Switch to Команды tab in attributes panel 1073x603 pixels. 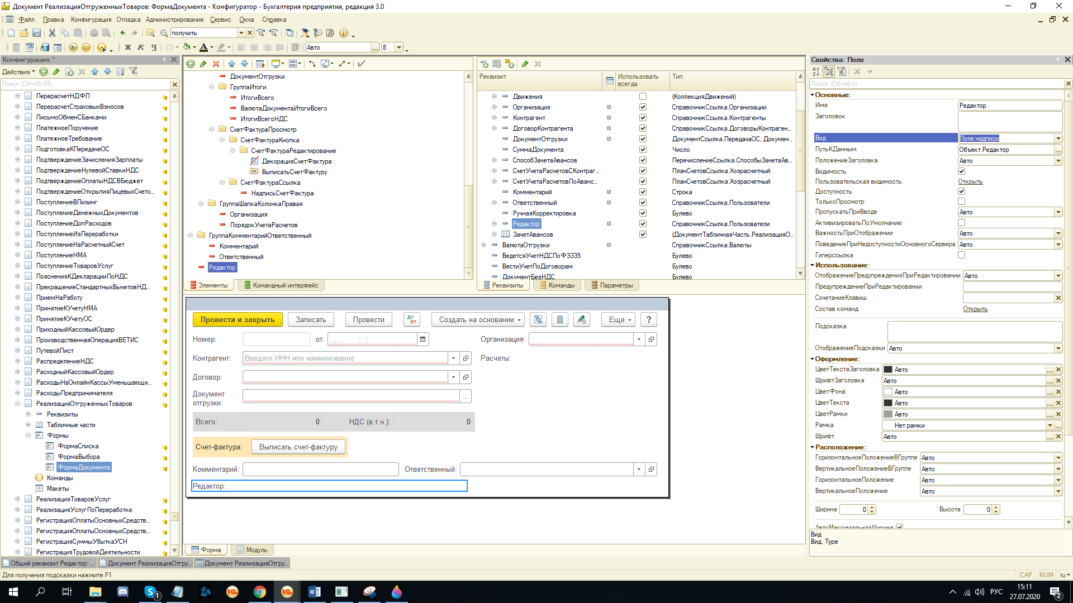pos(557,285)
